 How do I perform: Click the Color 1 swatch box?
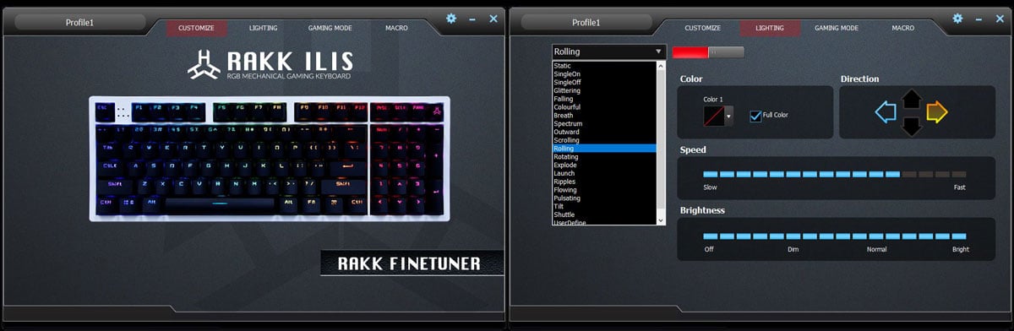(x=714, y=116)
